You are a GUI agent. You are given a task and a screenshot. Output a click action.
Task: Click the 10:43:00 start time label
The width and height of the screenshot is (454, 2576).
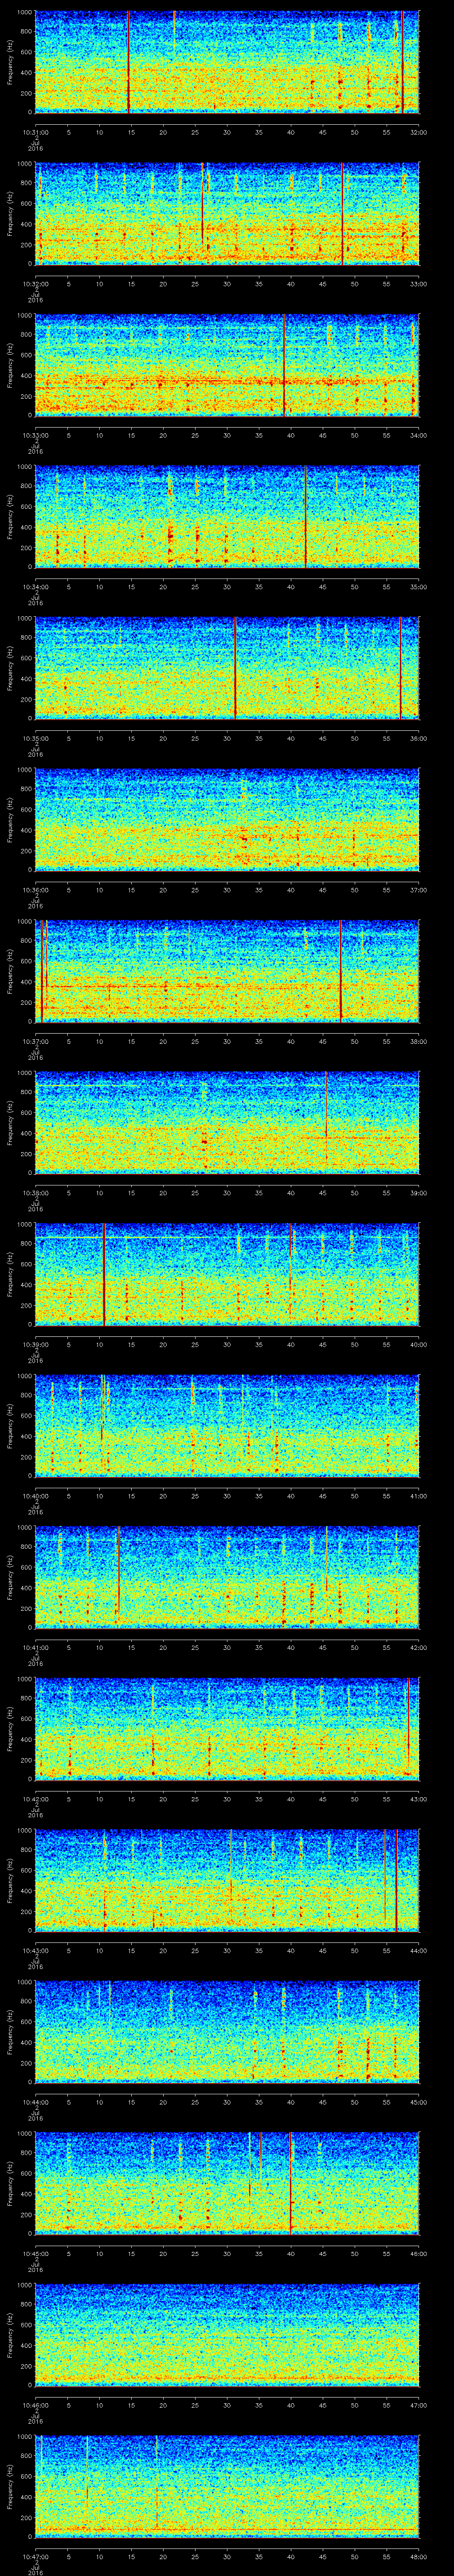pos(36,1949)
